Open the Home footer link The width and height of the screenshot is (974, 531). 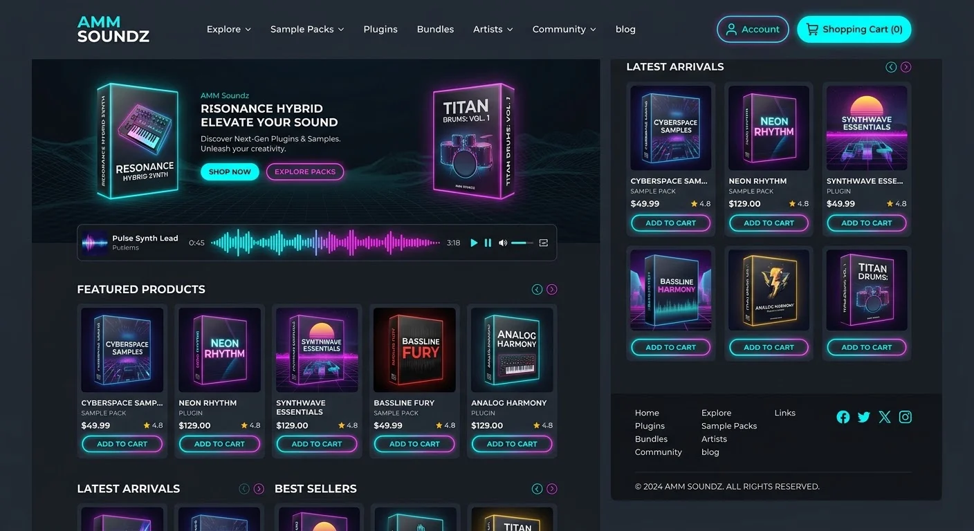pos(647,413)
